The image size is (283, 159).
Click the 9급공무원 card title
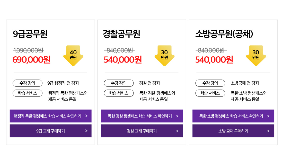click(30, 34)
